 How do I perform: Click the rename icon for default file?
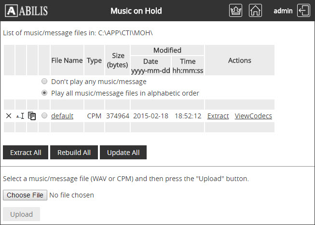coord(20,116)
